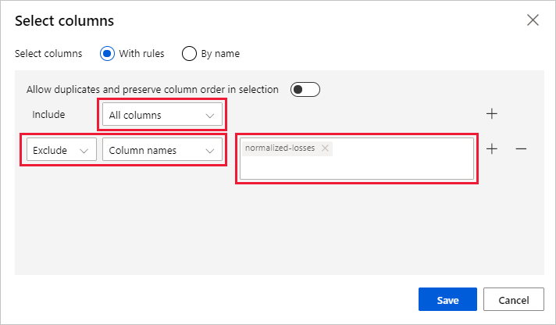The height and width of the screenshot is (325, 556).
Task: Open the All columns dropdown
Action: (x=155, y=116)
